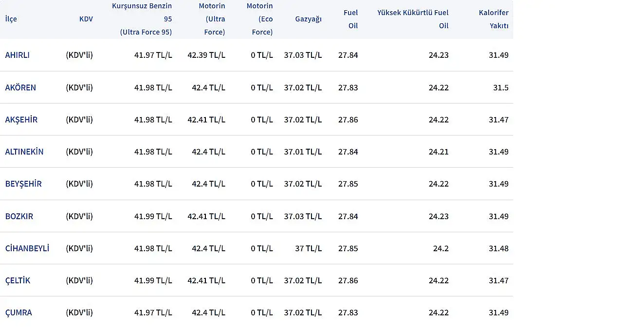The image size is (623, 327).
Task: Click the BOZKIR district link
Action: point(19,216)
